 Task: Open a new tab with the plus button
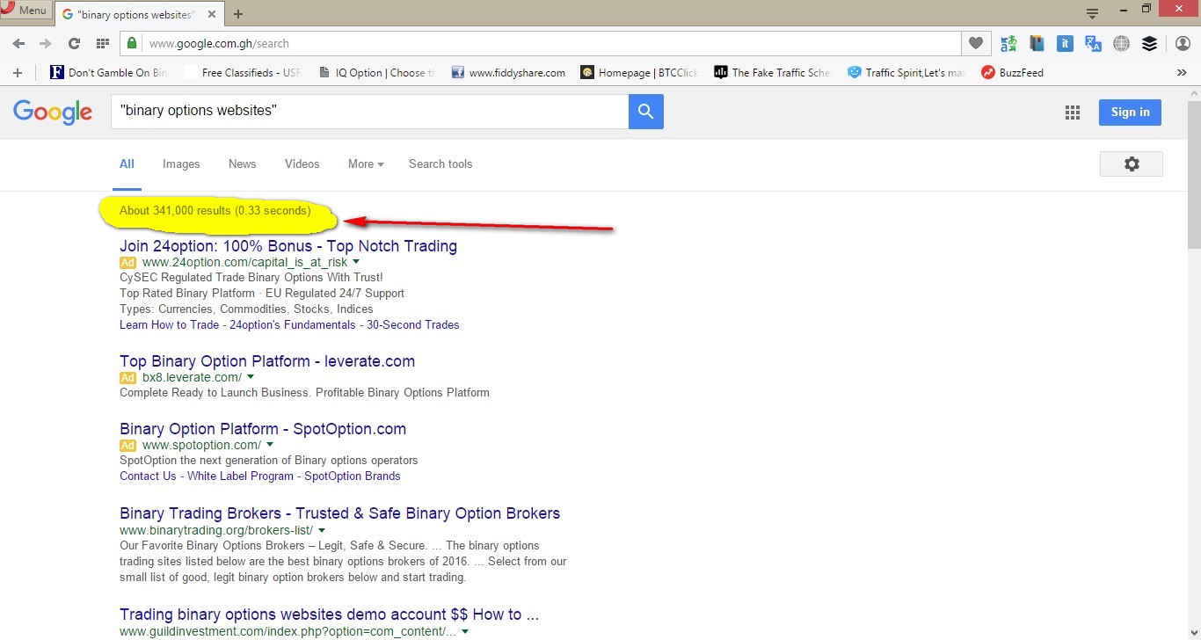click(x=238, y=14)
